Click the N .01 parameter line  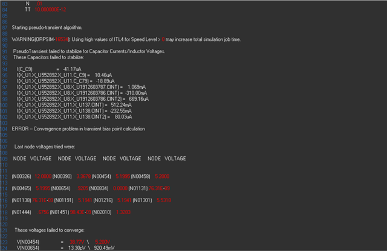click(34, 4)
